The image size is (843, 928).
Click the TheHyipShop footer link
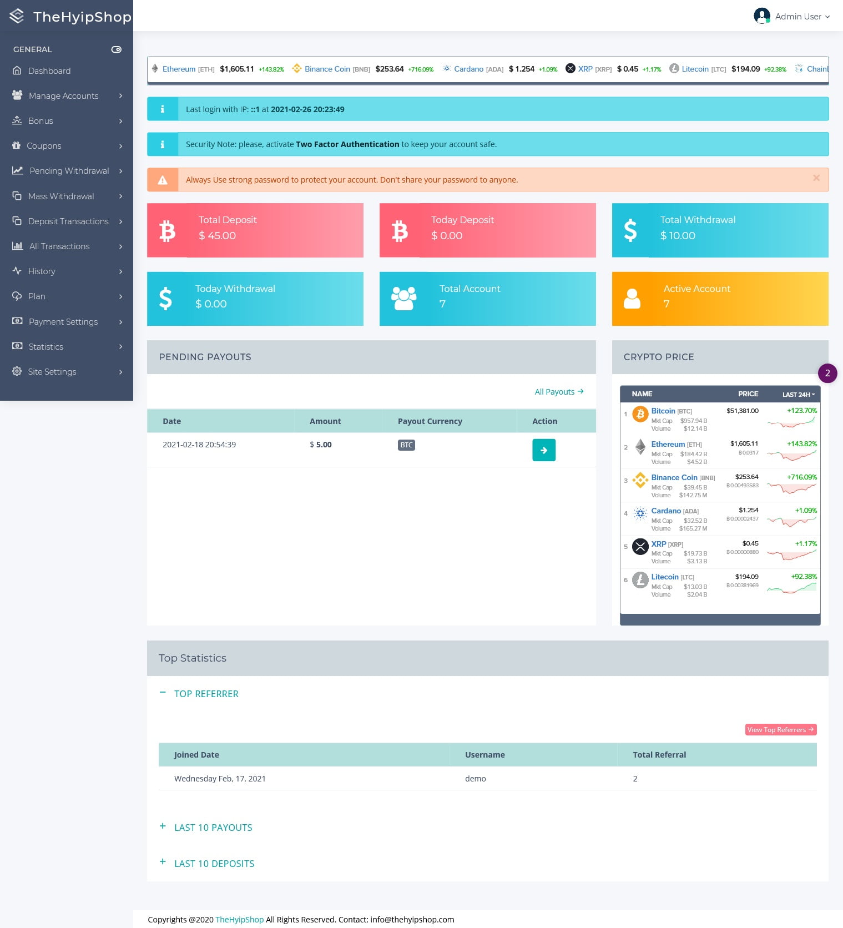[x=240, y=920]
